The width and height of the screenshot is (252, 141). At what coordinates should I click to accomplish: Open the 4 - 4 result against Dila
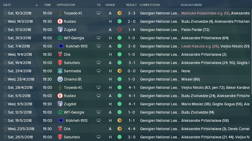132,129
